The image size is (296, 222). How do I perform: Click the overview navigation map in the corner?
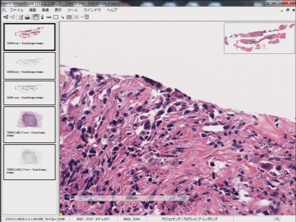pyautogui.click(x=259, y=38)
